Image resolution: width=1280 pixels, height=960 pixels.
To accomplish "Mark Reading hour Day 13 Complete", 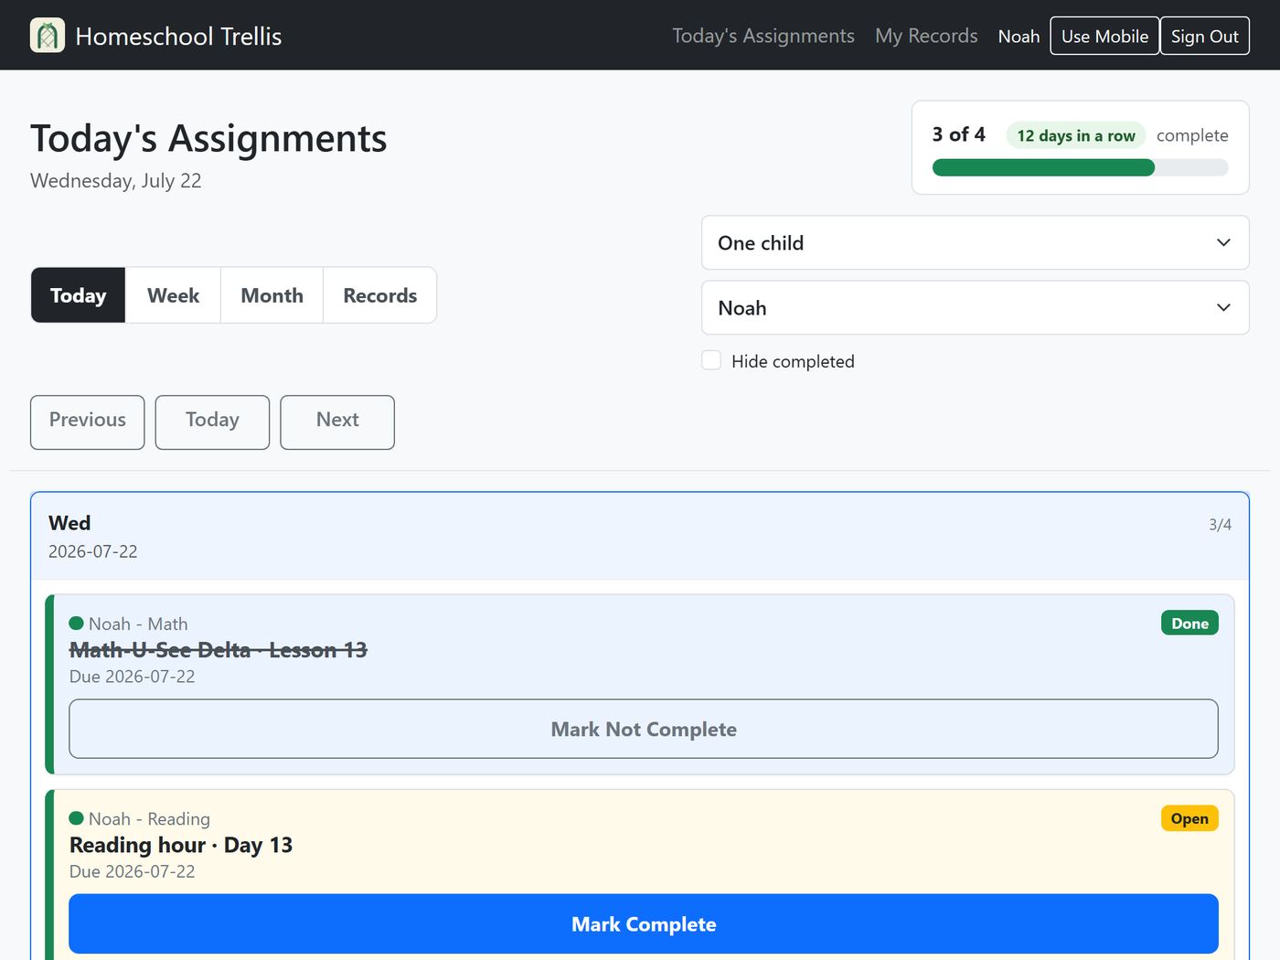I will coord(644,923).
